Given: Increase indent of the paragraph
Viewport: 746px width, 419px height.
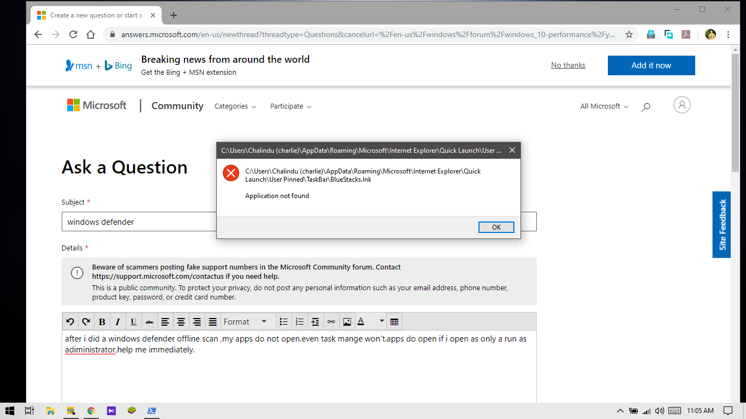Looking at the screenshot, I should point(315,322).
